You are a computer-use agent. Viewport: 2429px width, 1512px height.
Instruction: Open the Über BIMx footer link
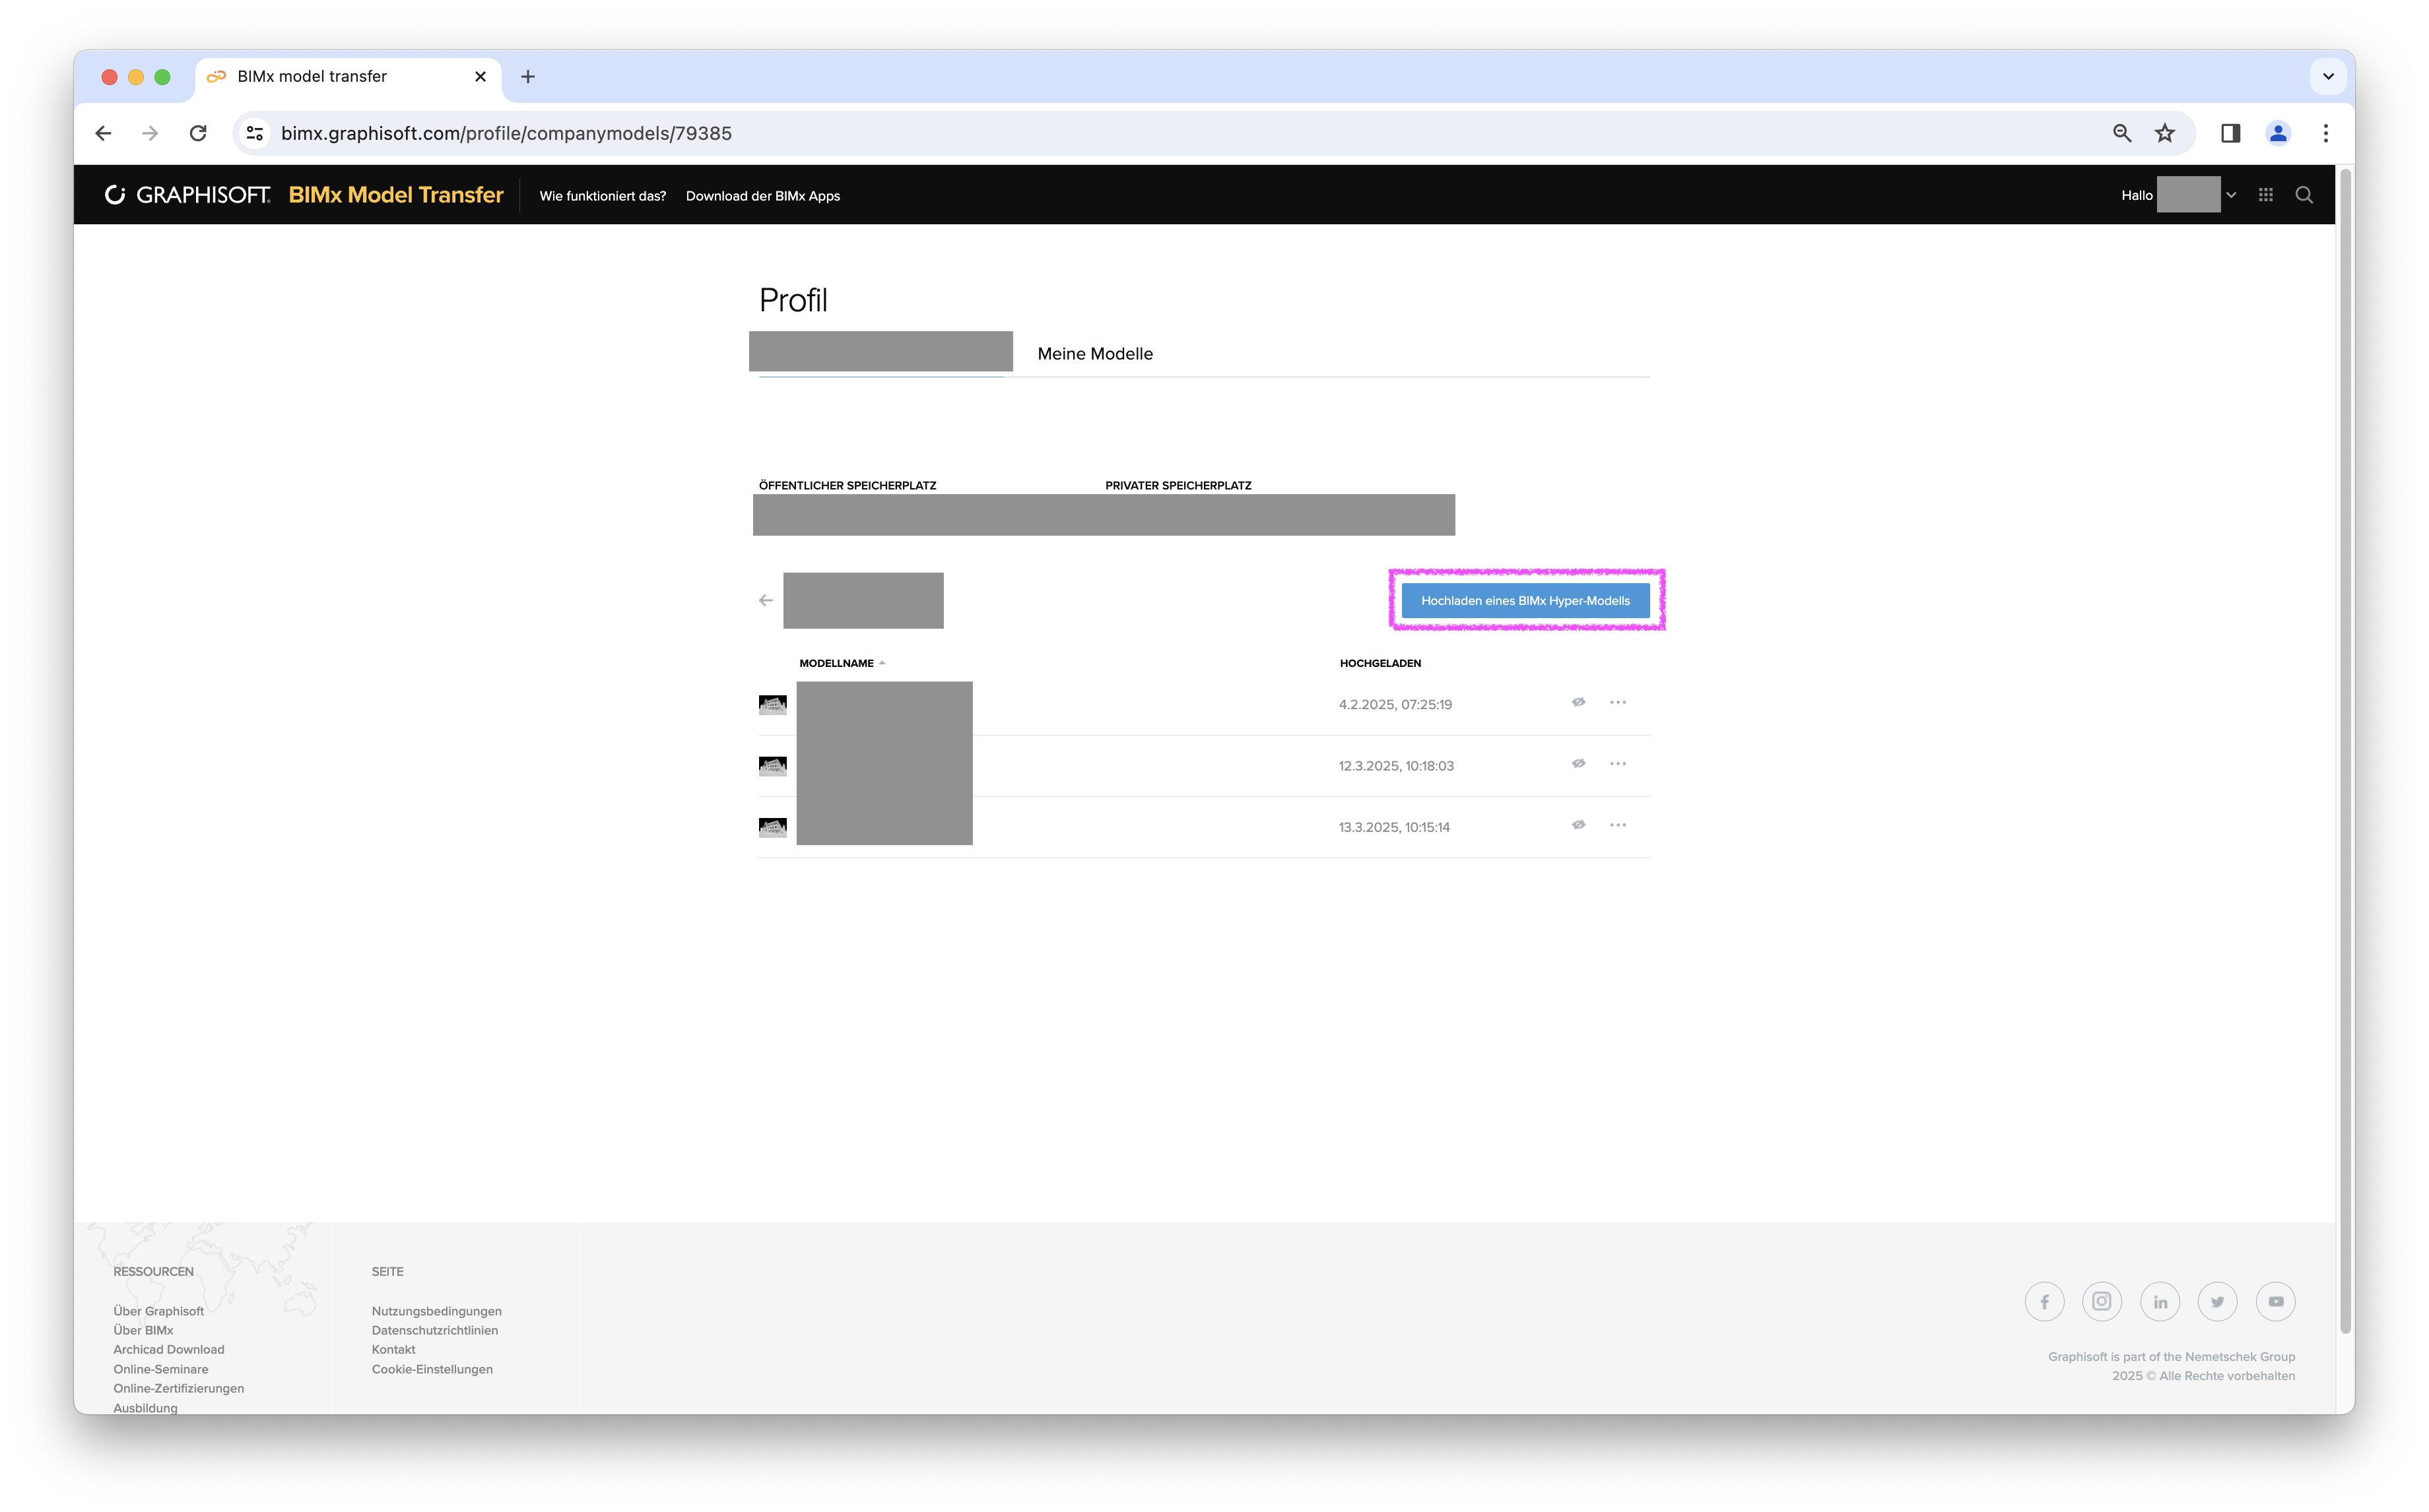[x=143, y=1330]
